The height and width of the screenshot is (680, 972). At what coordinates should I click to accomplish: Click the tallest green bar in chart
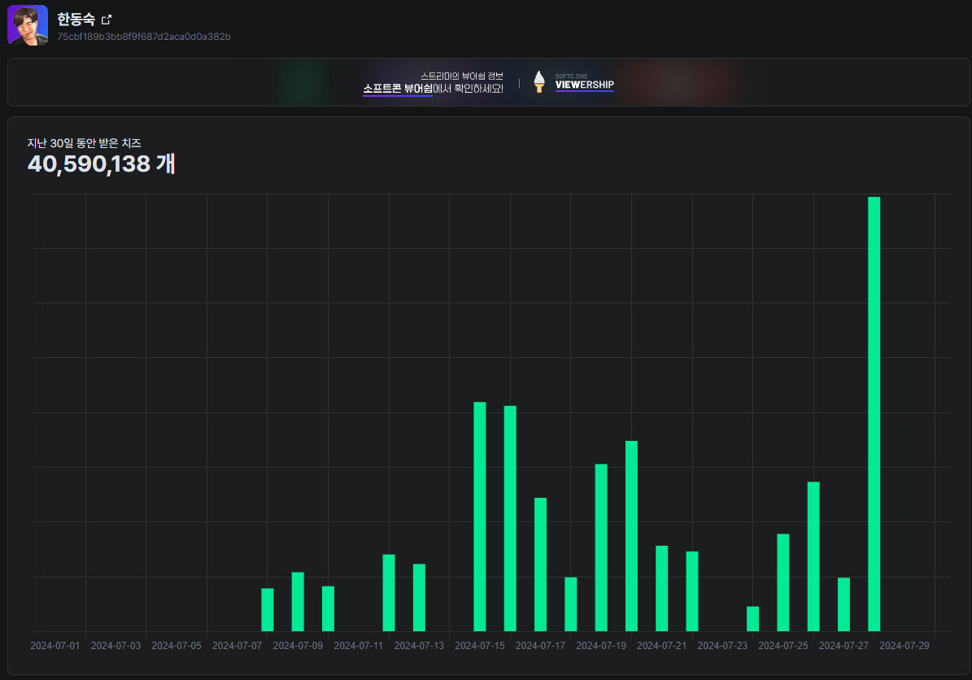tap(874, 413)
